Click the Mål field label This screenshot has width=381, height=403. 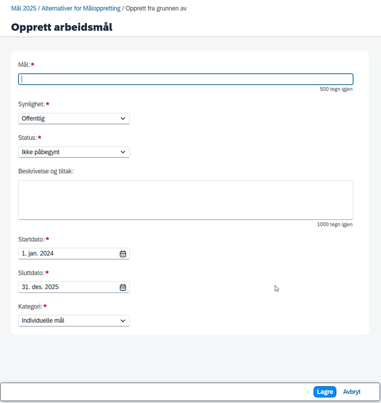tap(24, 65)
